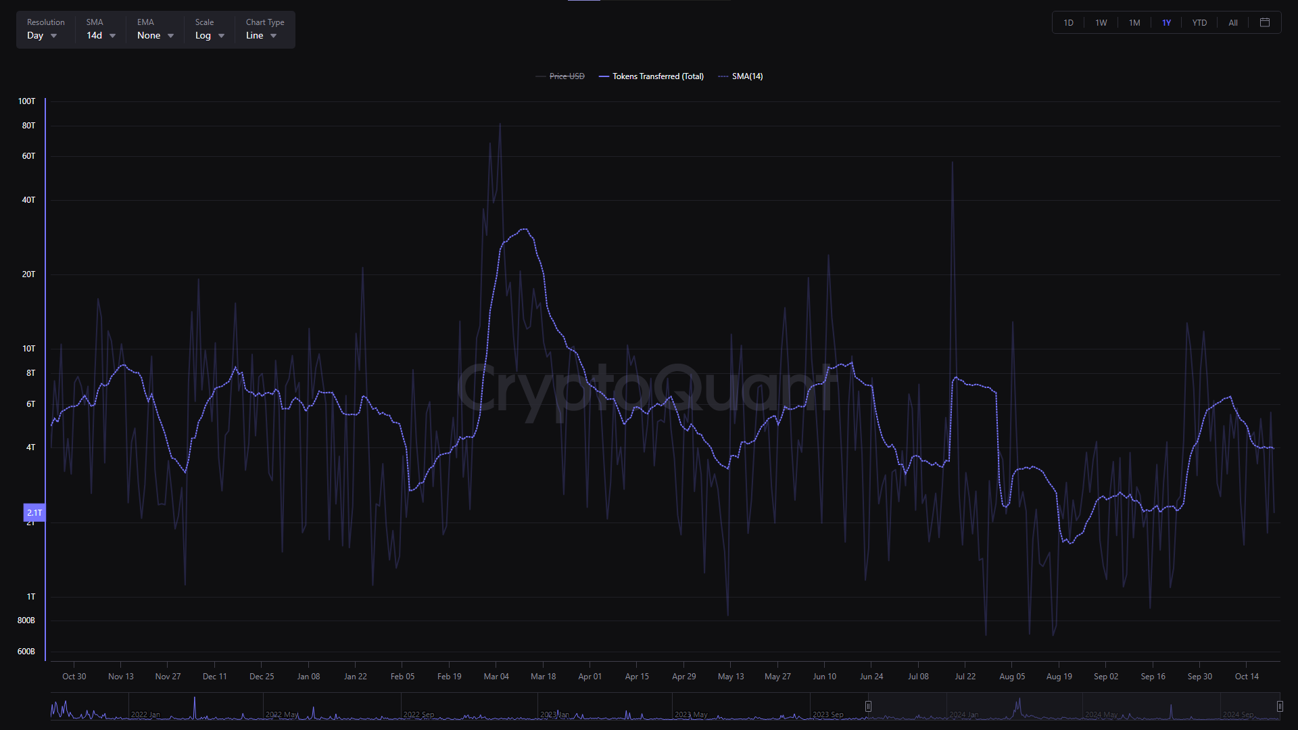The width and height of the screenshot is (1298, 730).
Task: Toggle Tokens Transferred (Total) series in legend
Action: tap(651, 76)
